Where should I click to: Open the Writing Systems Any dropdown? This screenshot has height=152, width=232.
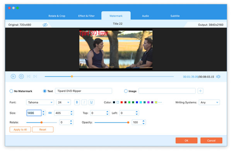point(209,102)
